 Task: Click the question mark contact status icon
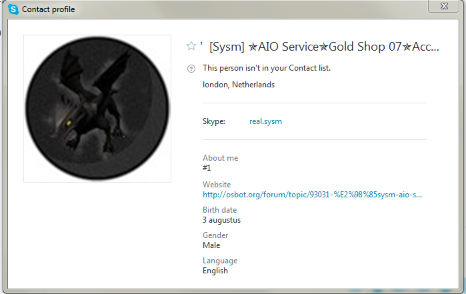(191, 69)
